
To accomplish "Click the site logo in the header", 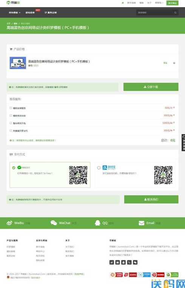I will coord(13,3).
